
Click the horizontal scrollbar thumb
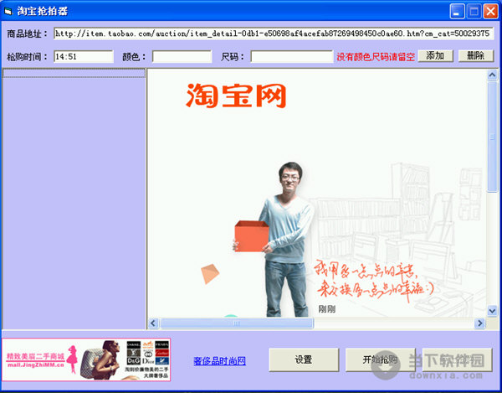click(237, 323)
